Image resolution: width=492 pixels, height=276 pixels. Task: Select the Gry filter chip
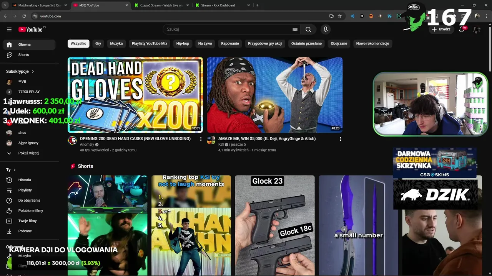[x=98, y=44]
